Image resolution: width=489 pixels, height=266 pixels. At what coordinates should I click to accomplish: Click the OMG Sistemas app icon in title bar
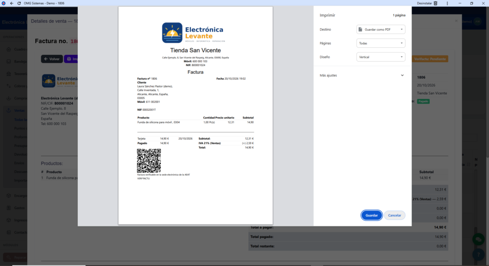coord(3,3)
